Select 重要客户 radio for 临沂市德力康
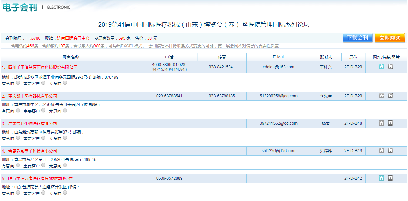Screen dimensions: 408x201 43,193
